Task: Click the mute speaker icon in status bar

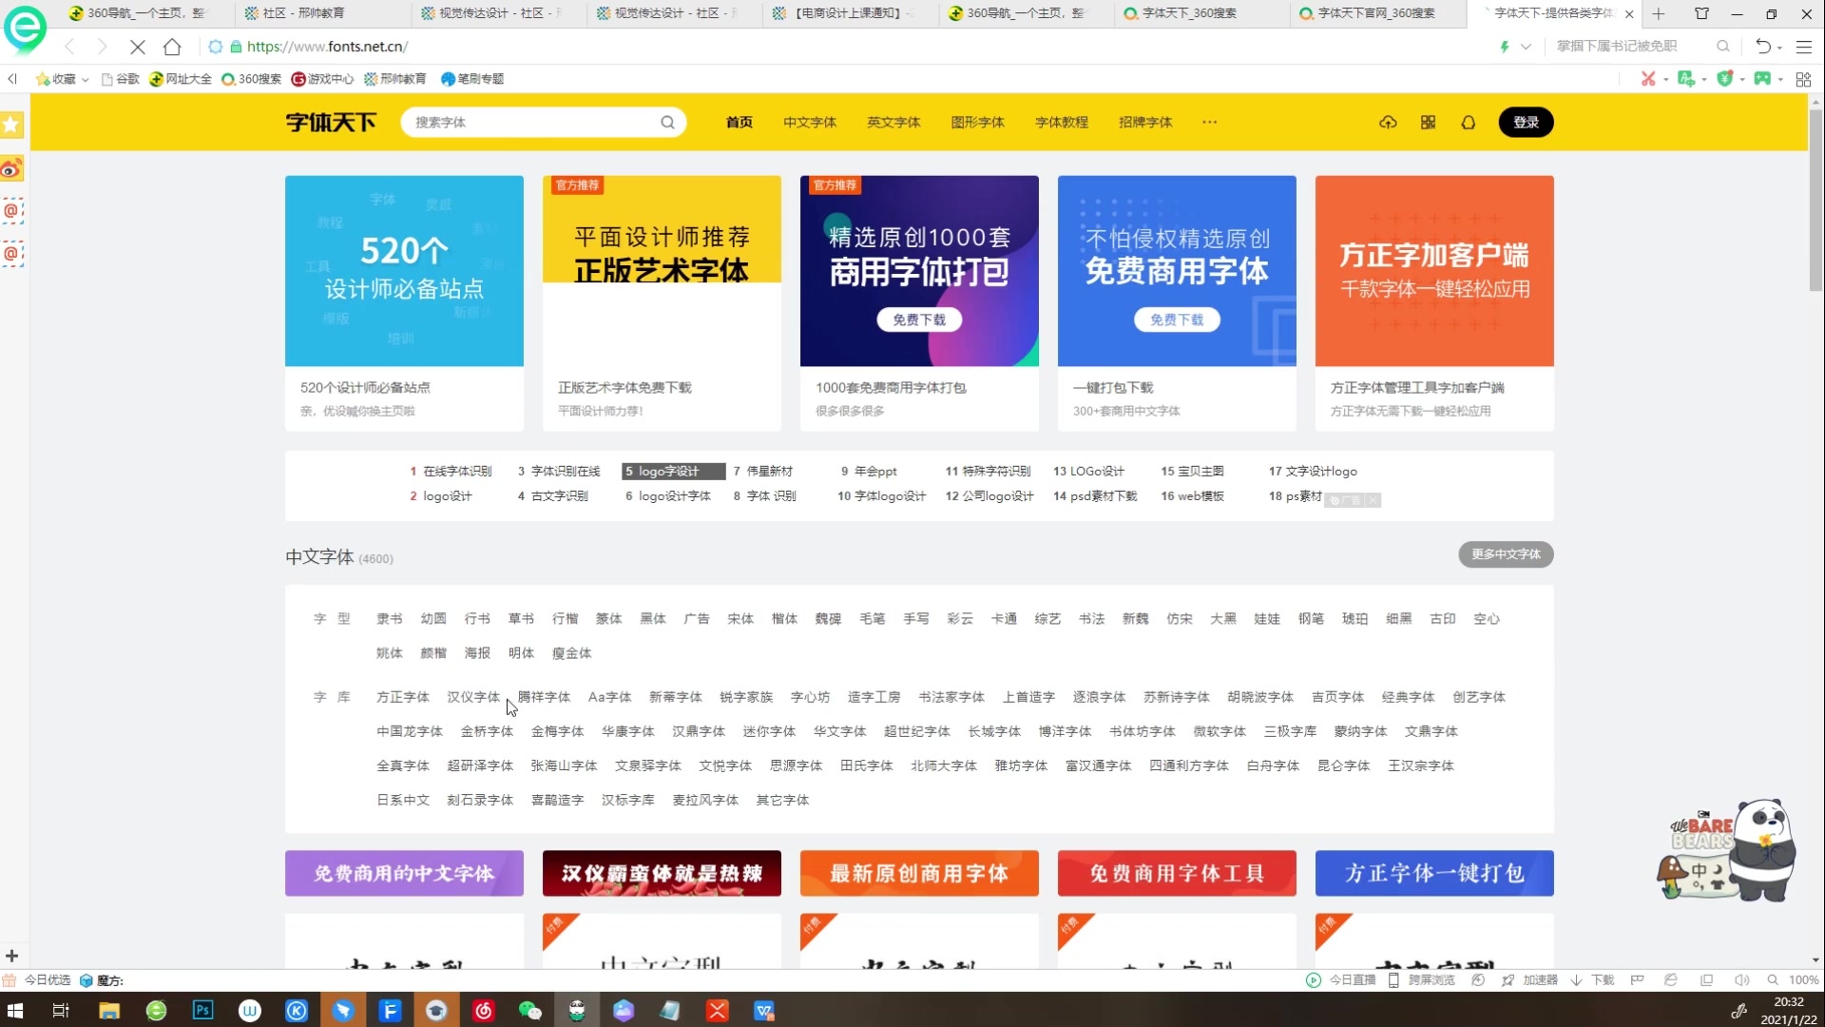Action: 1741,979
